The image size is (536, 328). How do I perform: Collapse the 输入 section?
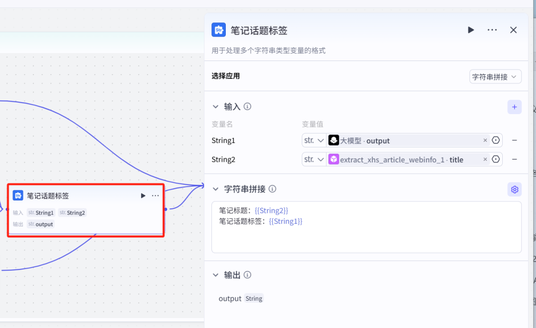pos(215,106)
